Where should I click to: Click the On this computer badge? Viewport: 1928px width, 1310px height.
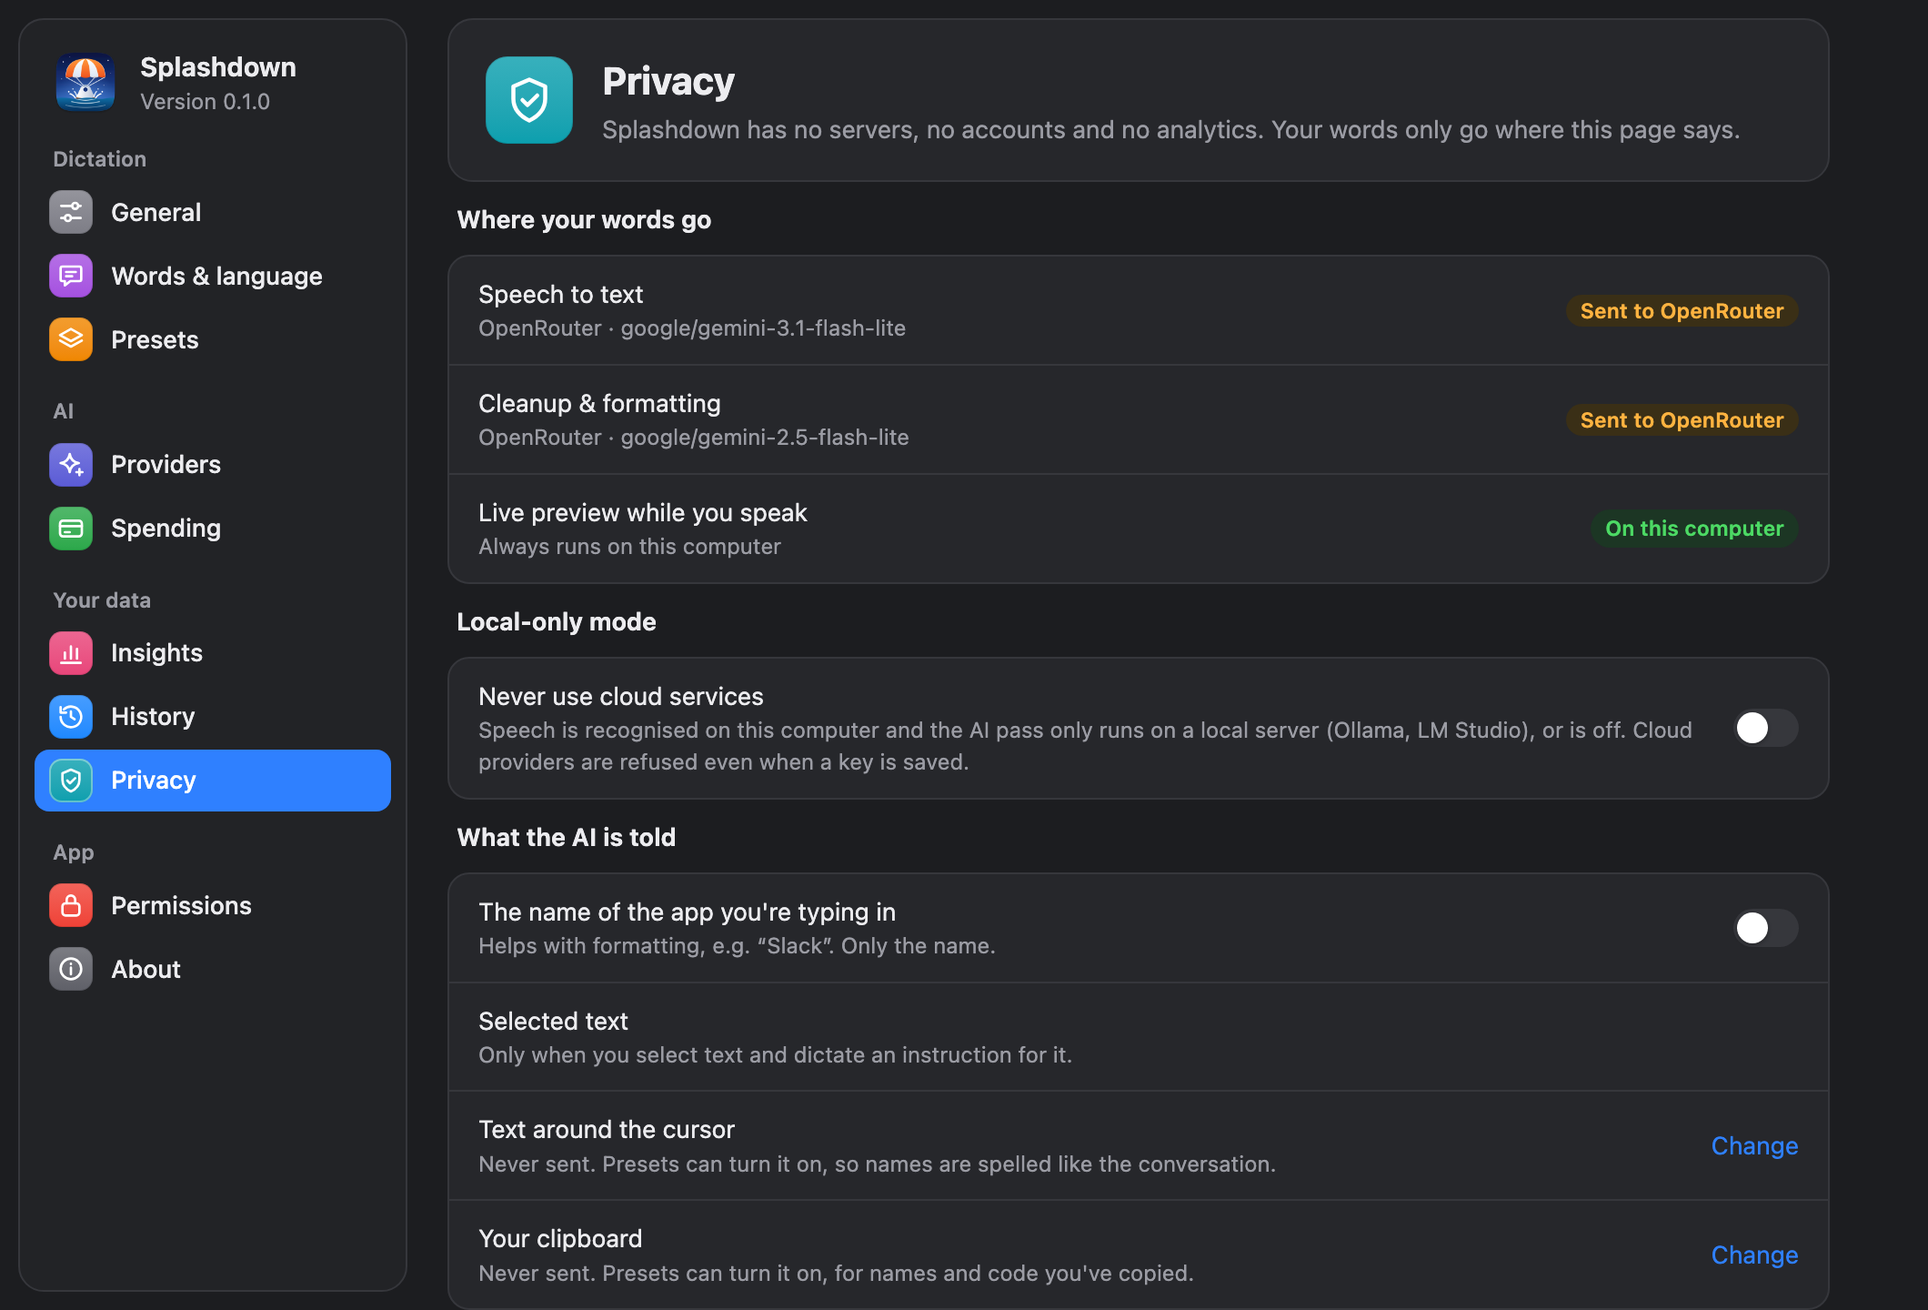(1694, 529)
